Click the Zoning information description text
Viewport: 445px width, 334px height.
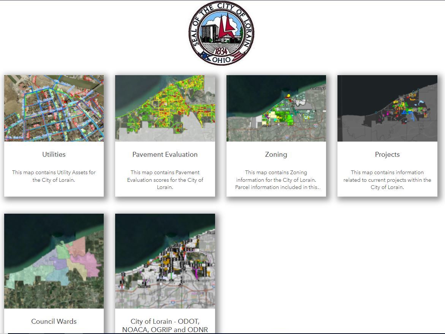(276, 180)
